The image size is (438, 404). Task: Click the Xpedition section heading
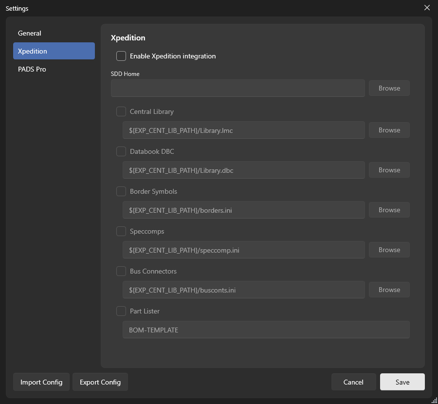pyautogui.click(x=128, y=37)
